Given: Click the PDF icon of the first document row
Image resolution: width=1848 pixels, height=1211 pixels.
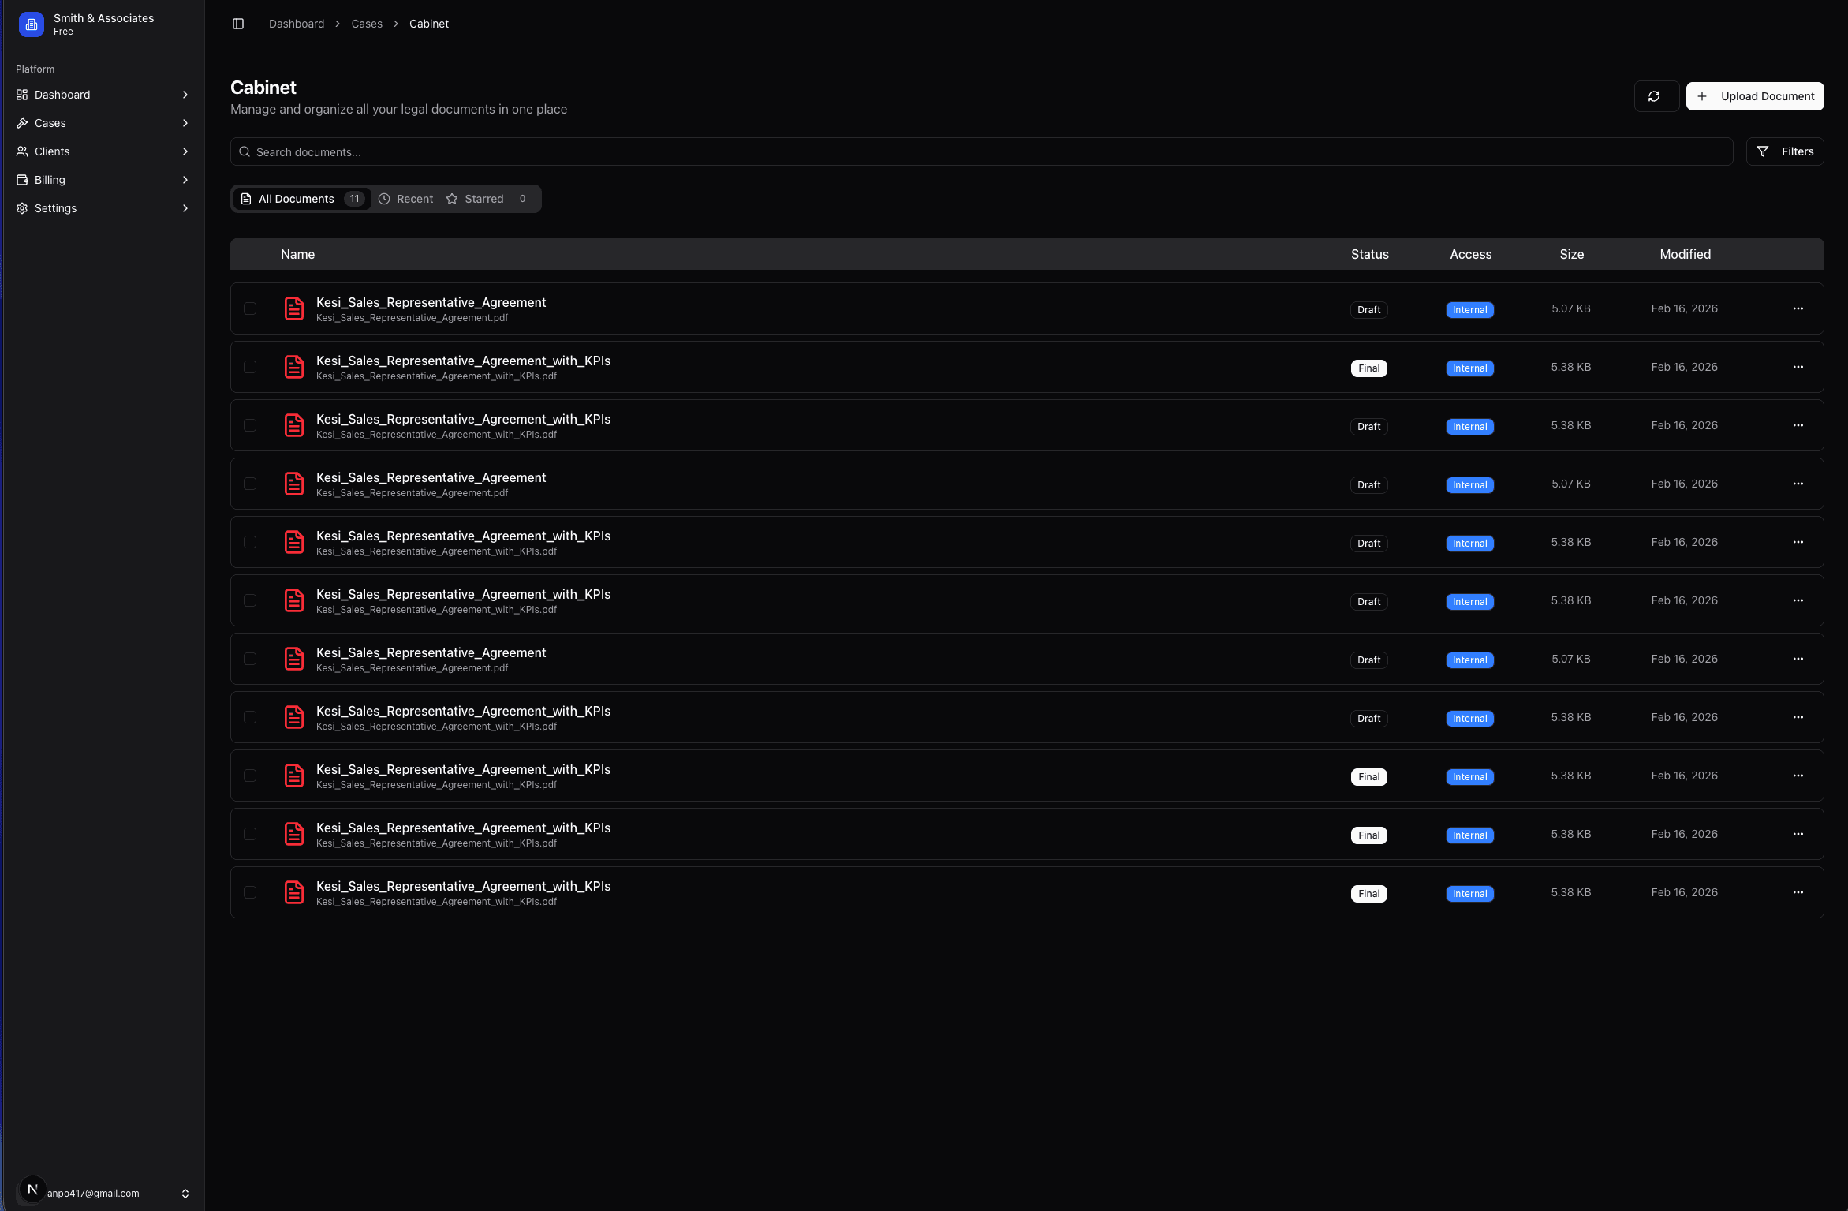Looking at the screenshot, I should 294,308.
